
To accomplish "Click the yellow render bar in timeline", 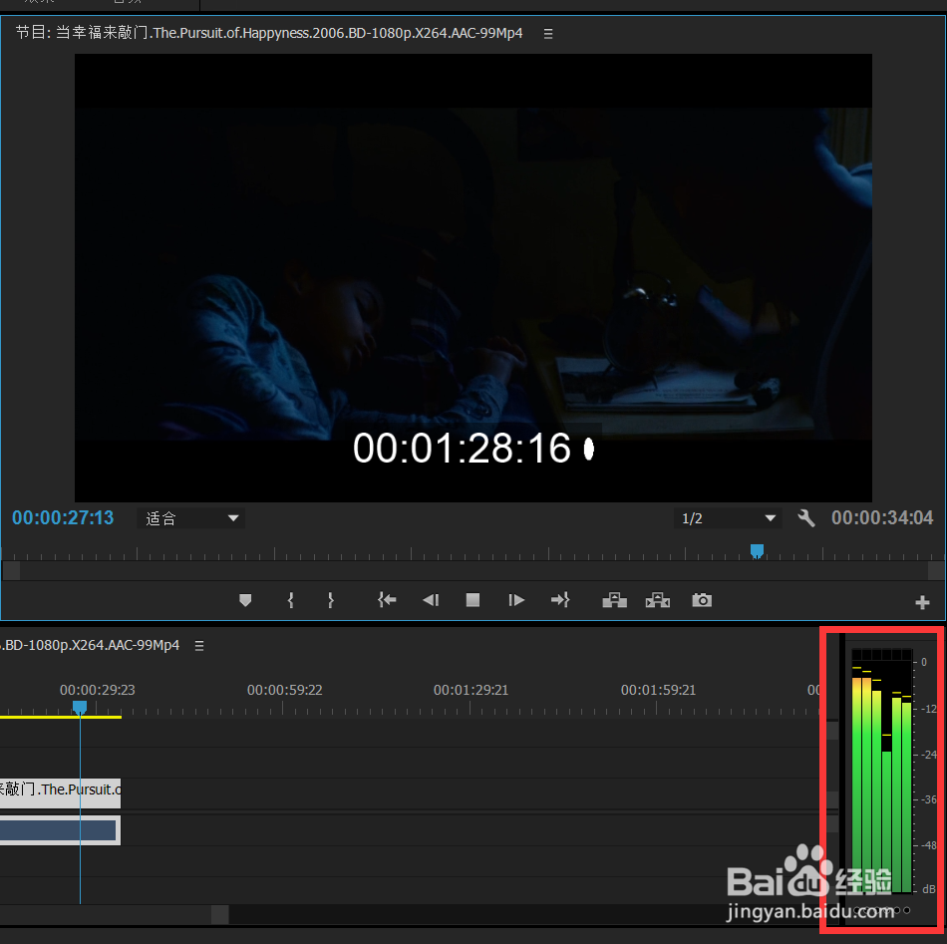I will coord(61,717).
